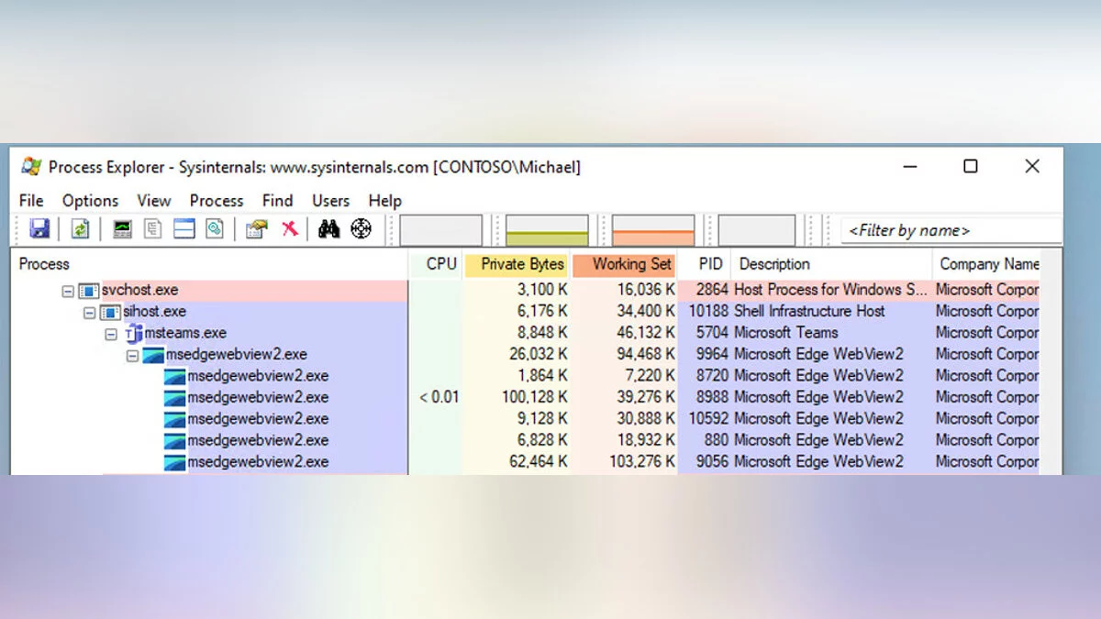The height and width of the screenshot is (619, 1101).
Task: Click the icon of msedgewebview2.exe PID 8720
Action: pyautogui.click(x=175, y=376)
